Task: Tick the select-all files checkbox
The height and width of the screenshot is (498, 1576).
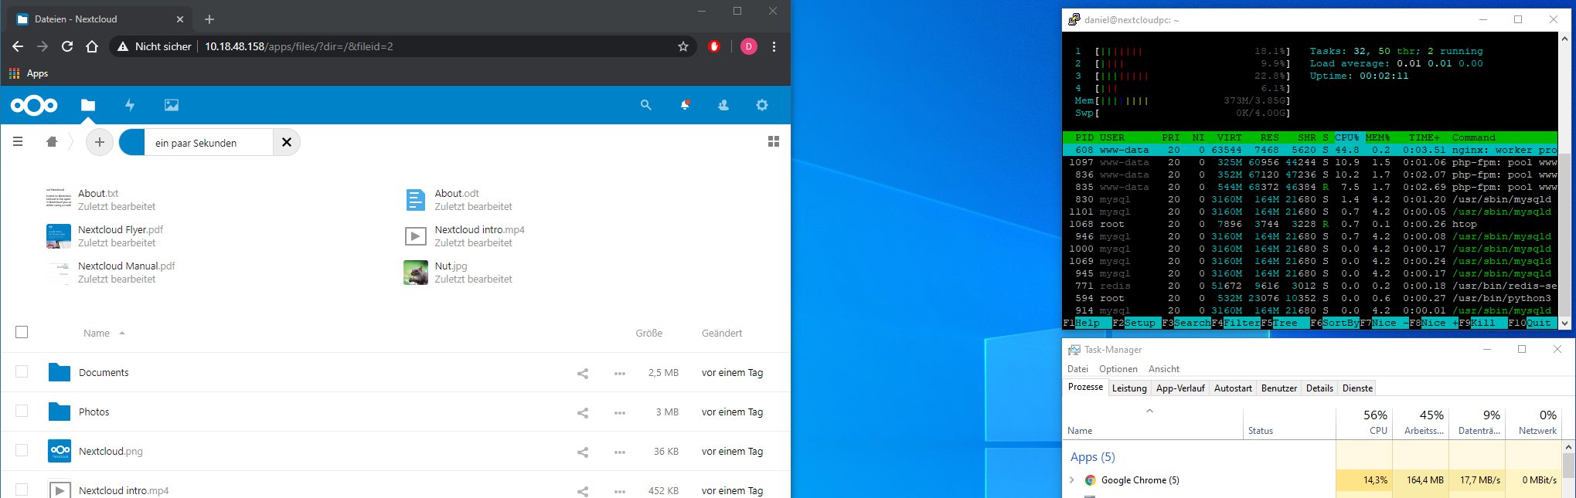Action: pos(22,332)
